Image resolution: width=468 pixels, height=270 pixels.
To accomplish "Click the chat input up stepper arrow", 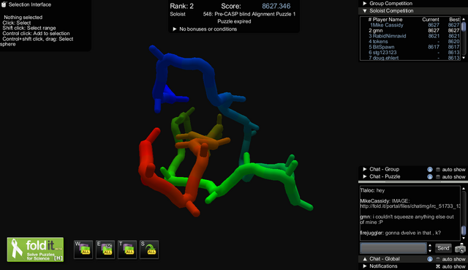I will 430,246.
